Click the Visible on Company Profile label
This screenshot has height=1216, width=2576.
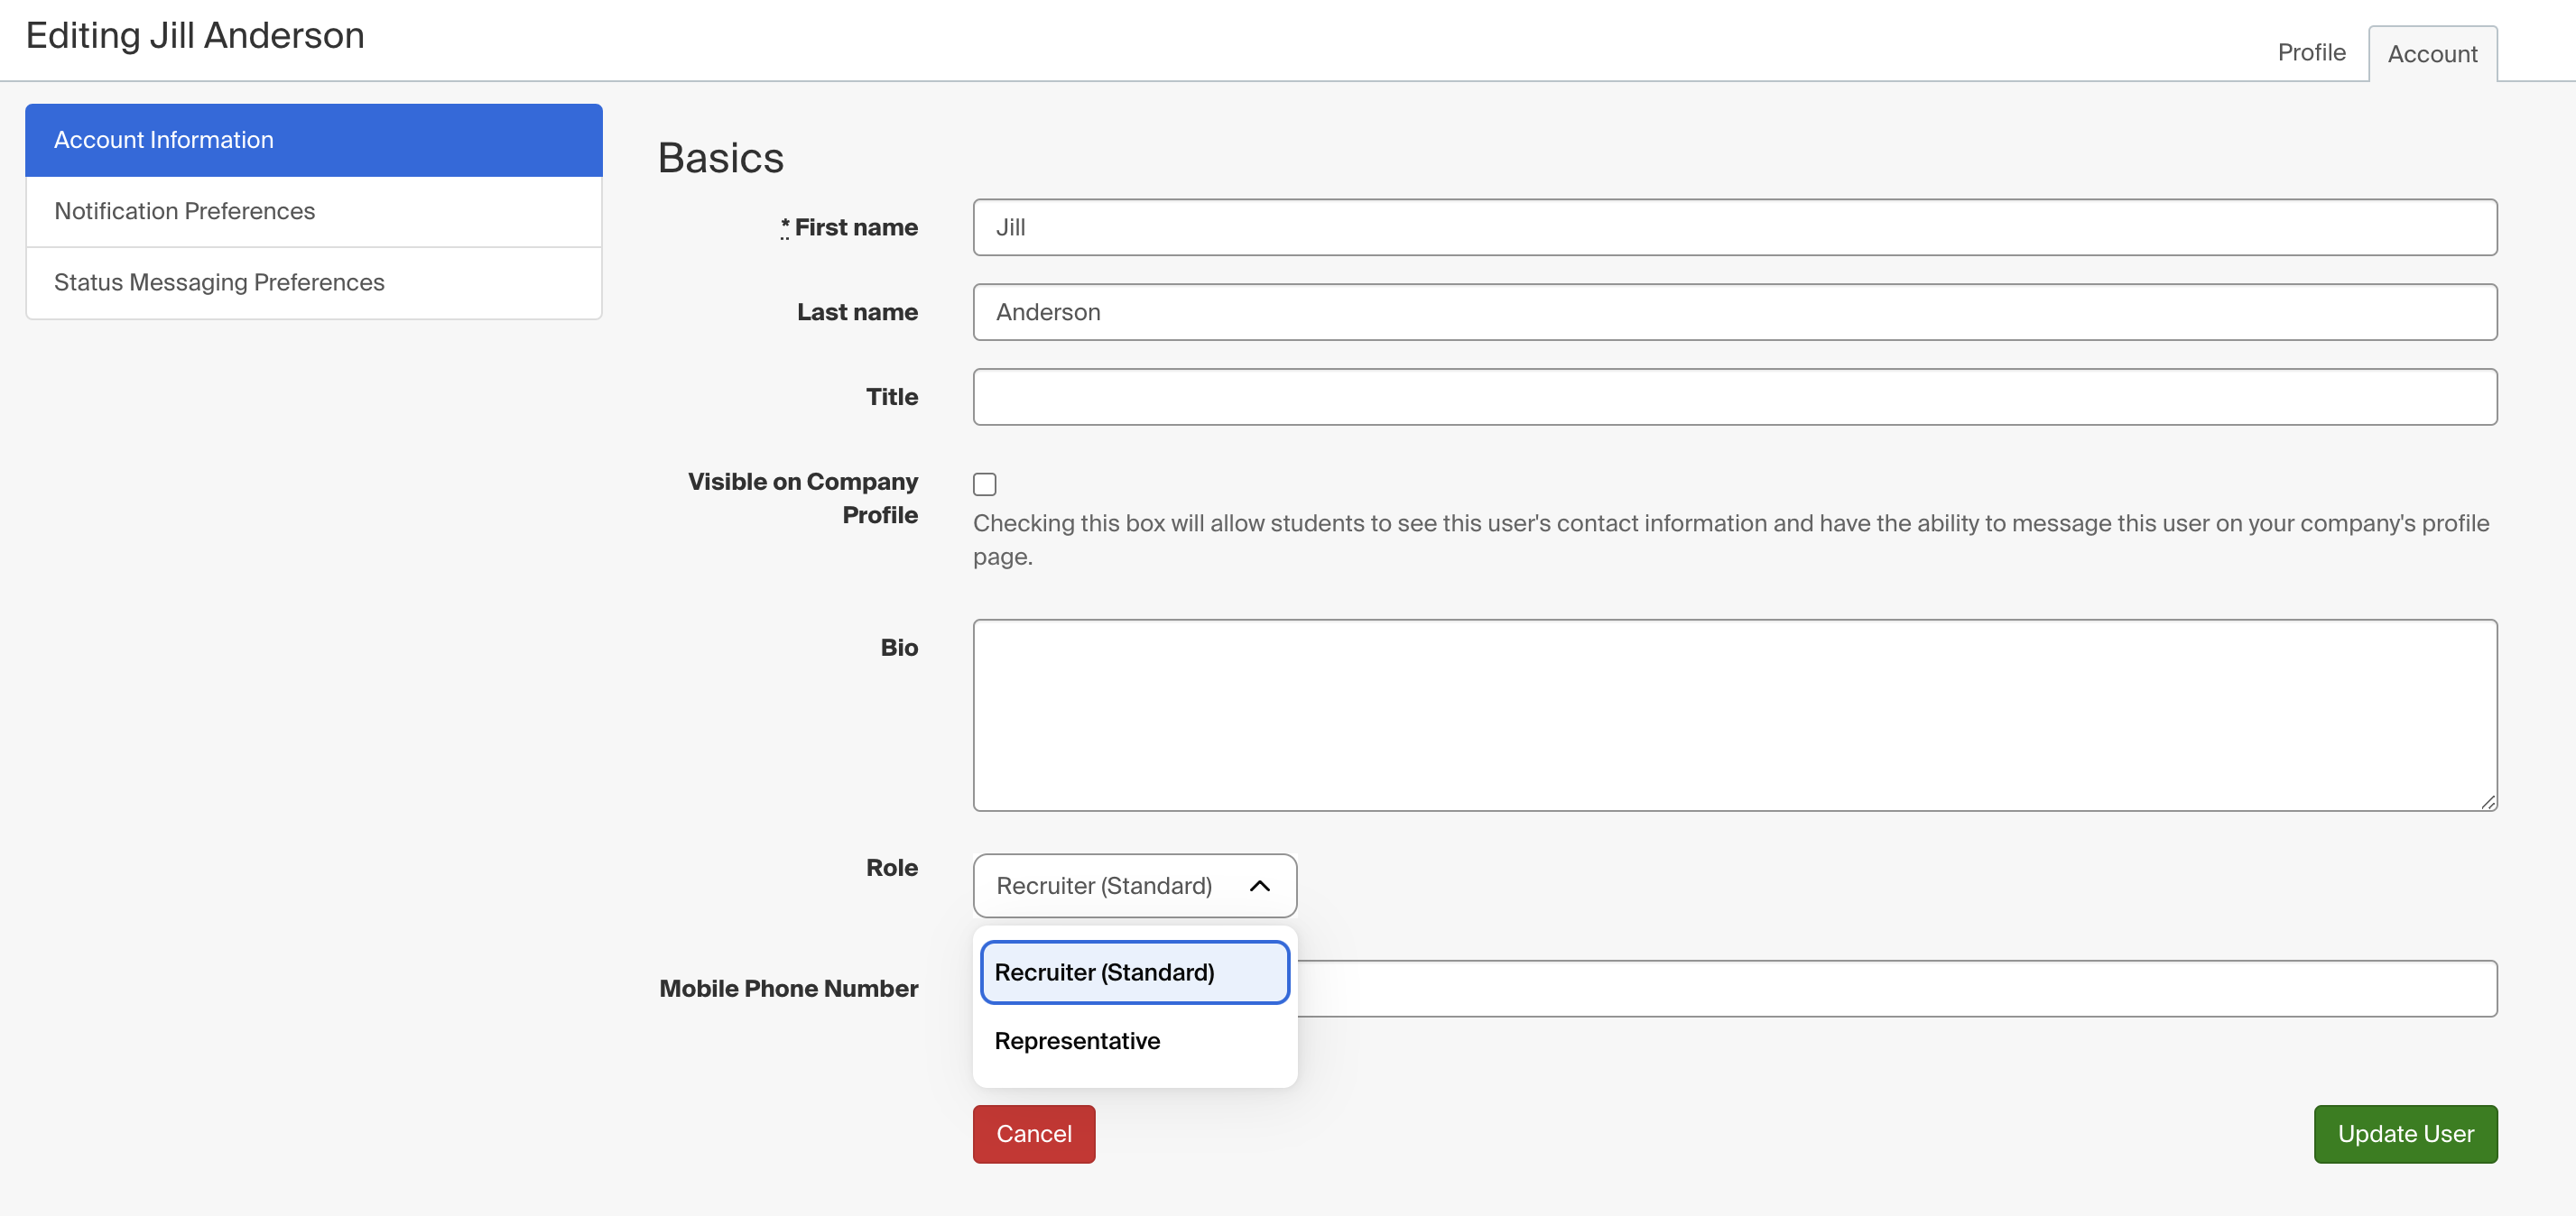point(802,499)
